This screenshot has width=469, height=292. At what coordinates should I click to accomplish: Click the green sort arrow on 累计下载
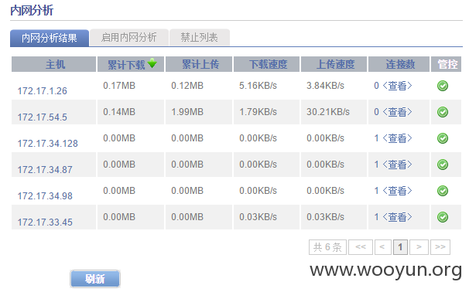152,63
